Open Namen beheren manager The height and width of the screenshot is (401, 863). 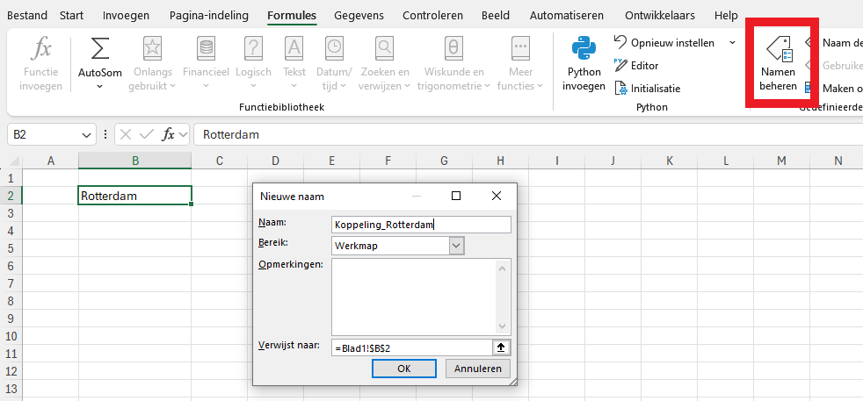pos(779,64)
